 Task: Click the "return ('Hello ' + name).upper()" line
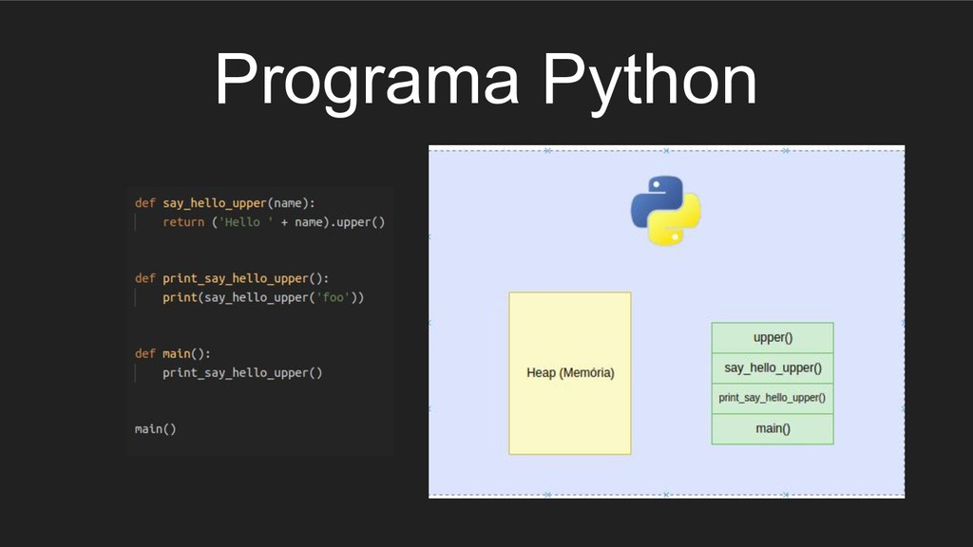click(274, 222)
